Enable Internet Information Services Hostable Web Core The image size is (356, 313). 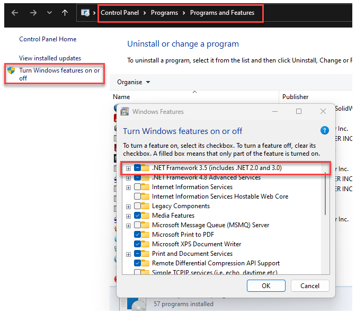(137, 196)
